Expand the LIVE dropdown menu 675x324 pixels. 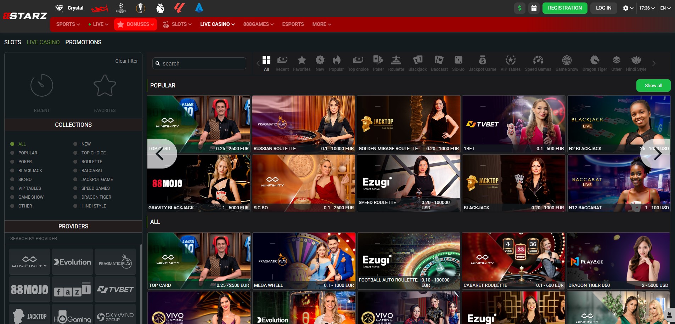(98, 24)
